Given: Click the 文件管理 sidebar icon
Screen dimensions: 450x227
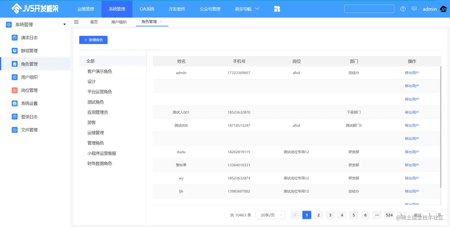Looking at the screenshot, I should coord(15,130).
